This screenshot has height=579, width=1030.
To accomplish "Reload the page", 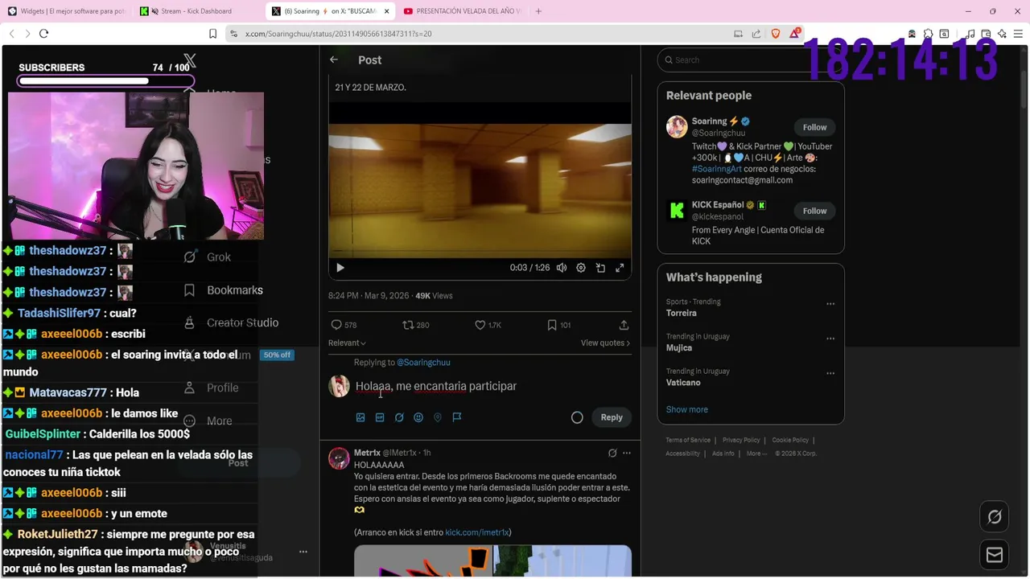I will click(43, 34).
